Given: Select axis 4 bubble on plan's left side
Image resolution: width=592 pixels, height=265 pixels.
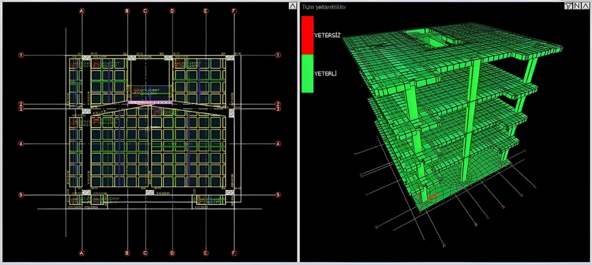Looking at the screenshot, I should (x=21, y=144).
